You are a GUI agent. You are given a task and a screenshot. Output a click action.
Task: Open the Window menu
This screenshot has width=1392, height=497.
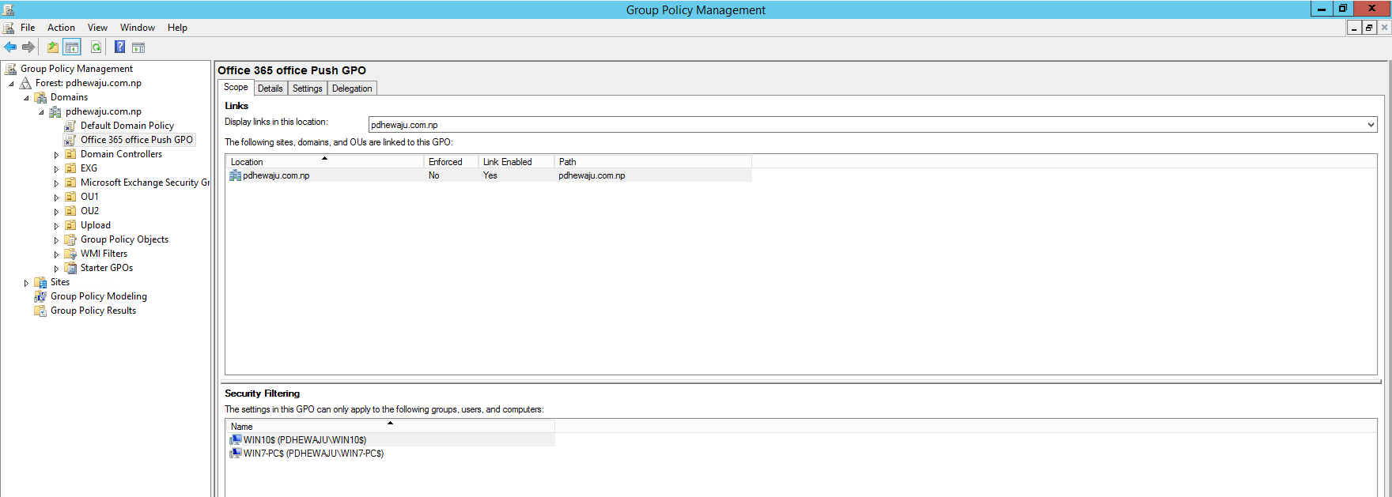[x=138, y=28]
